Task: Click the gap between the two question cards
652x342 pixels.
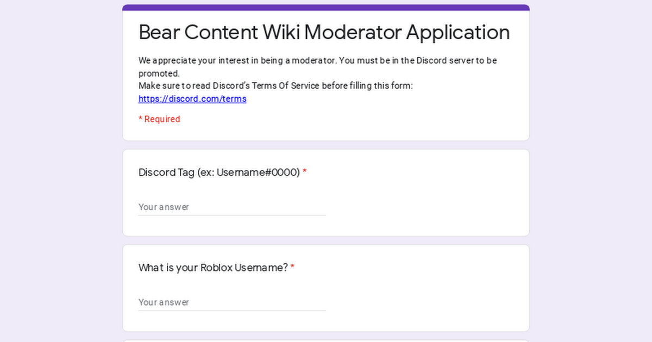Action: (x=326, y=240)
